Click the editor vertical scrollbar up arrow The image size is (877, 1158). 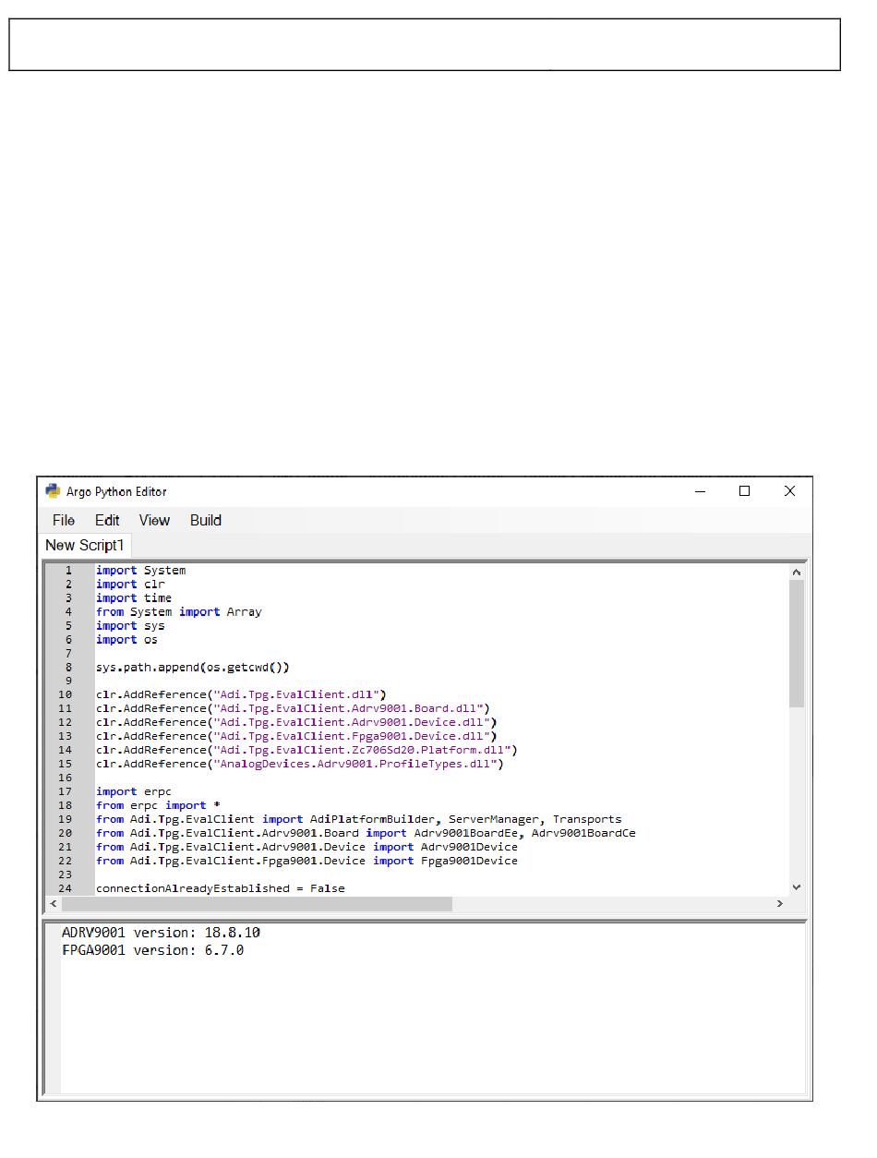(x=797, y=572)
